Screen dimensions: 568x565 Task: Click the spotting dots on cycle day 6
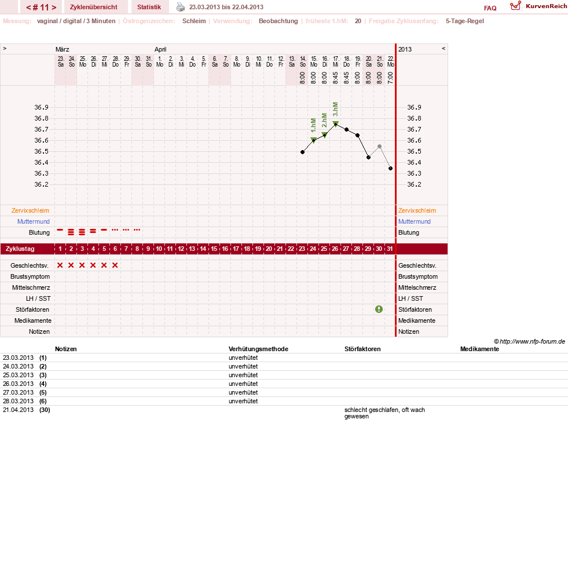click(x=115, y=230)
